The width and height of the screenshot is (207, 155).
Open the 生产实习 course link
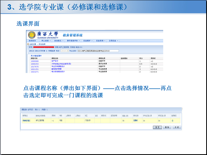pyautogui.click(x=55, y=61)
